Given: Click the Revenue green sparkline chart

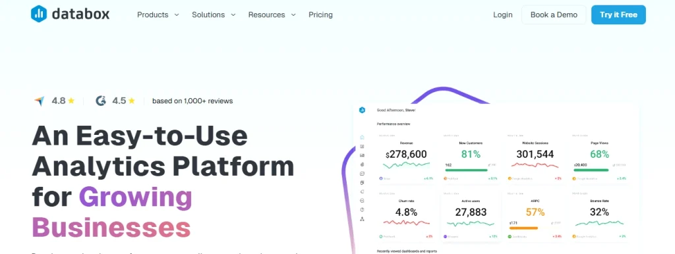Looking at the screenshot, I should coord(406,165).
